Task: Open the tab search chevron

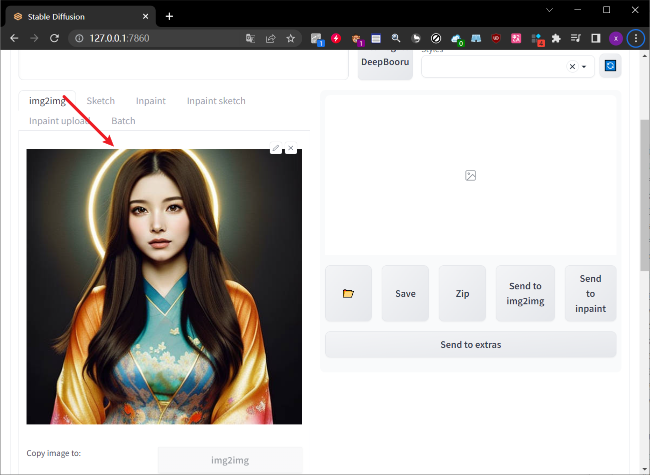Action: click(549, 10)
